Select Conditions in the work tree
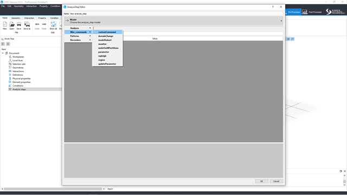 click(18, 86)
